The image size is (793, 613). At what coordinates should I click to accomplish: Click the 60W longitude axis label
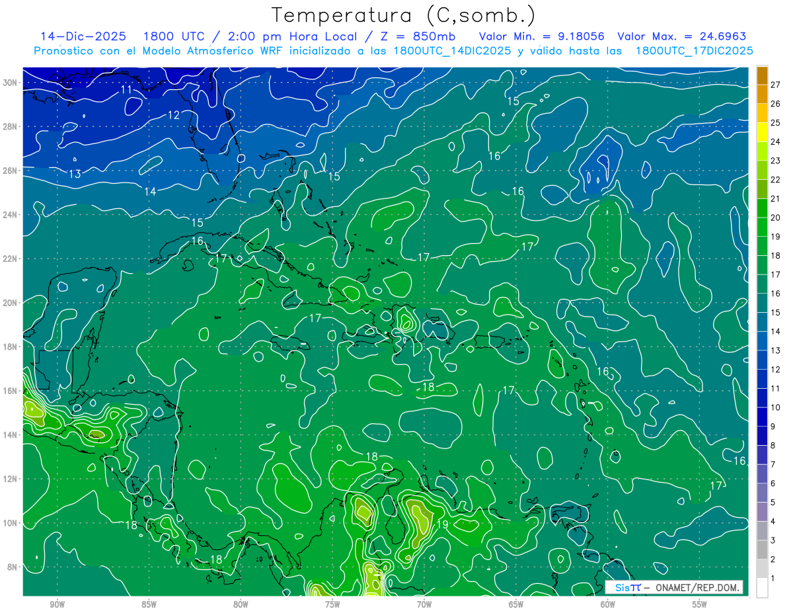click(x=608, y=604)
